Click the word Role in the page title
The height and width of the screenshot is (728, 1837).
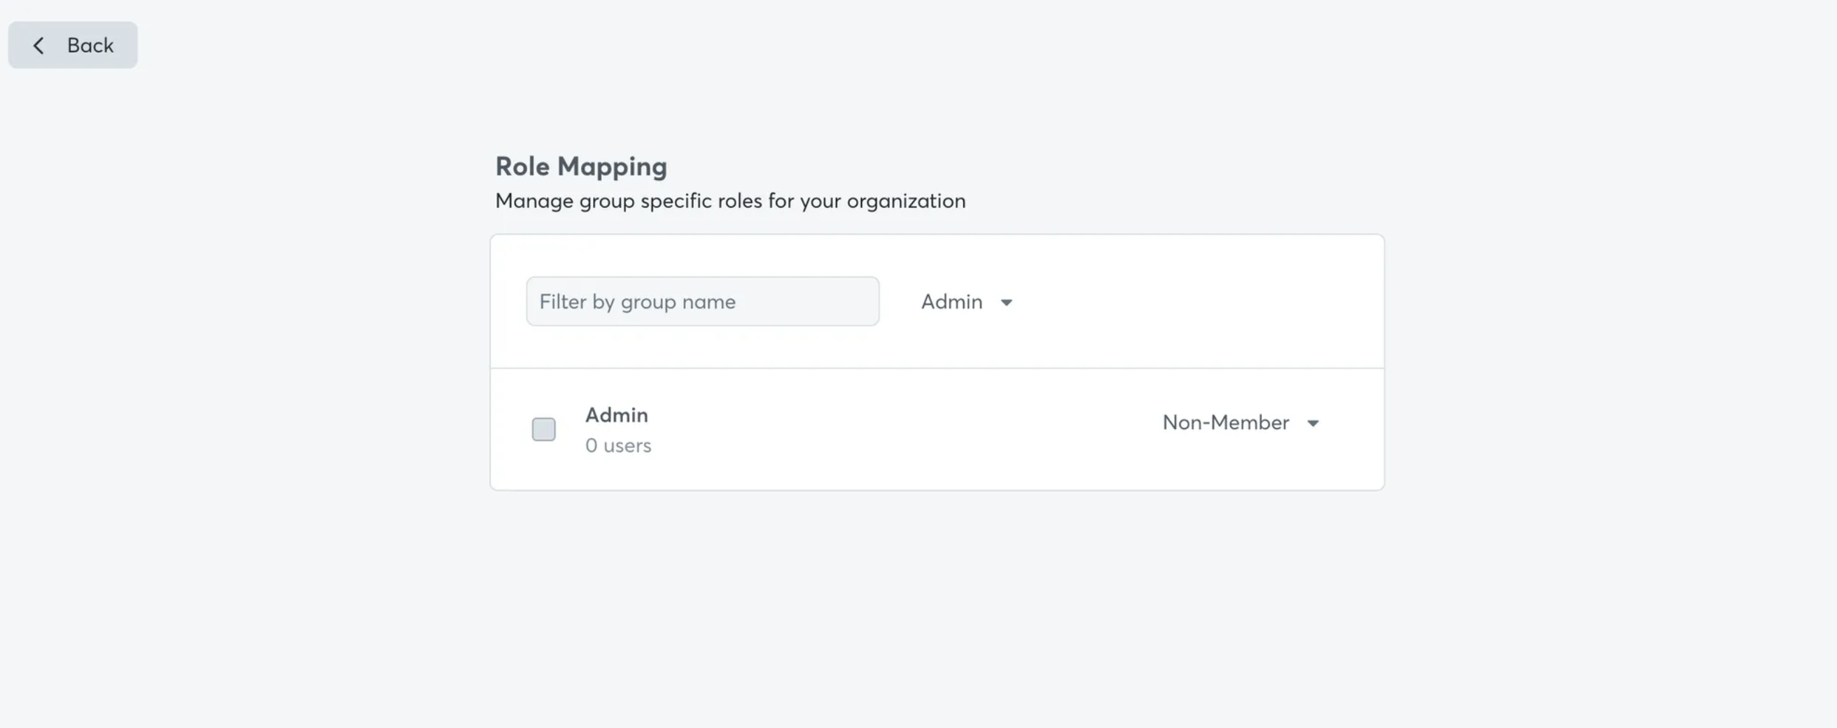pos(523,166)
